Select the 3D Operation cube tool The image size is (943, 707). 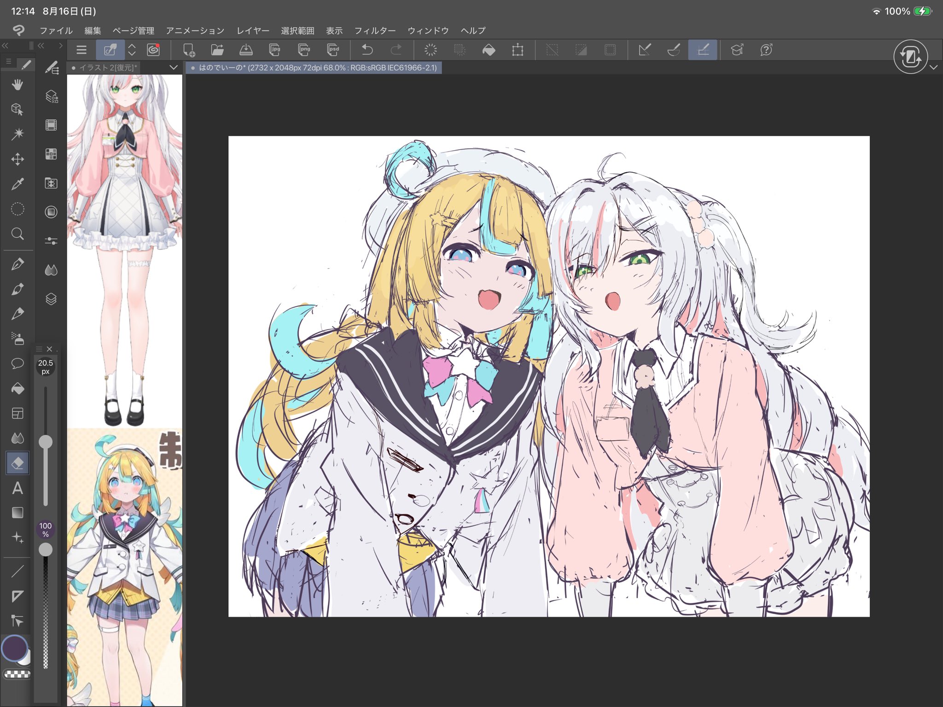coord(17,109)
